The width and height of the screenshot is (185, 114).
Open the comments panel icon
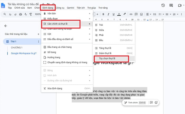(x=171, y=5)
